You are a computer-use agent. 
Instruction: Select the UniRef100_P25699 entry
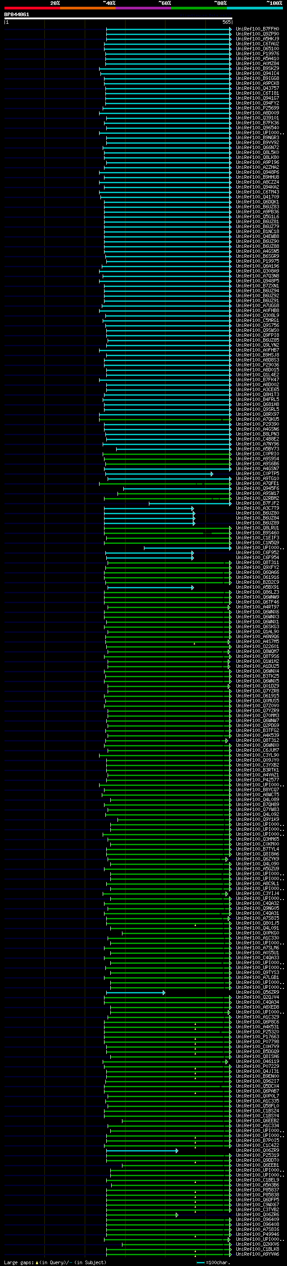point(257,108)
